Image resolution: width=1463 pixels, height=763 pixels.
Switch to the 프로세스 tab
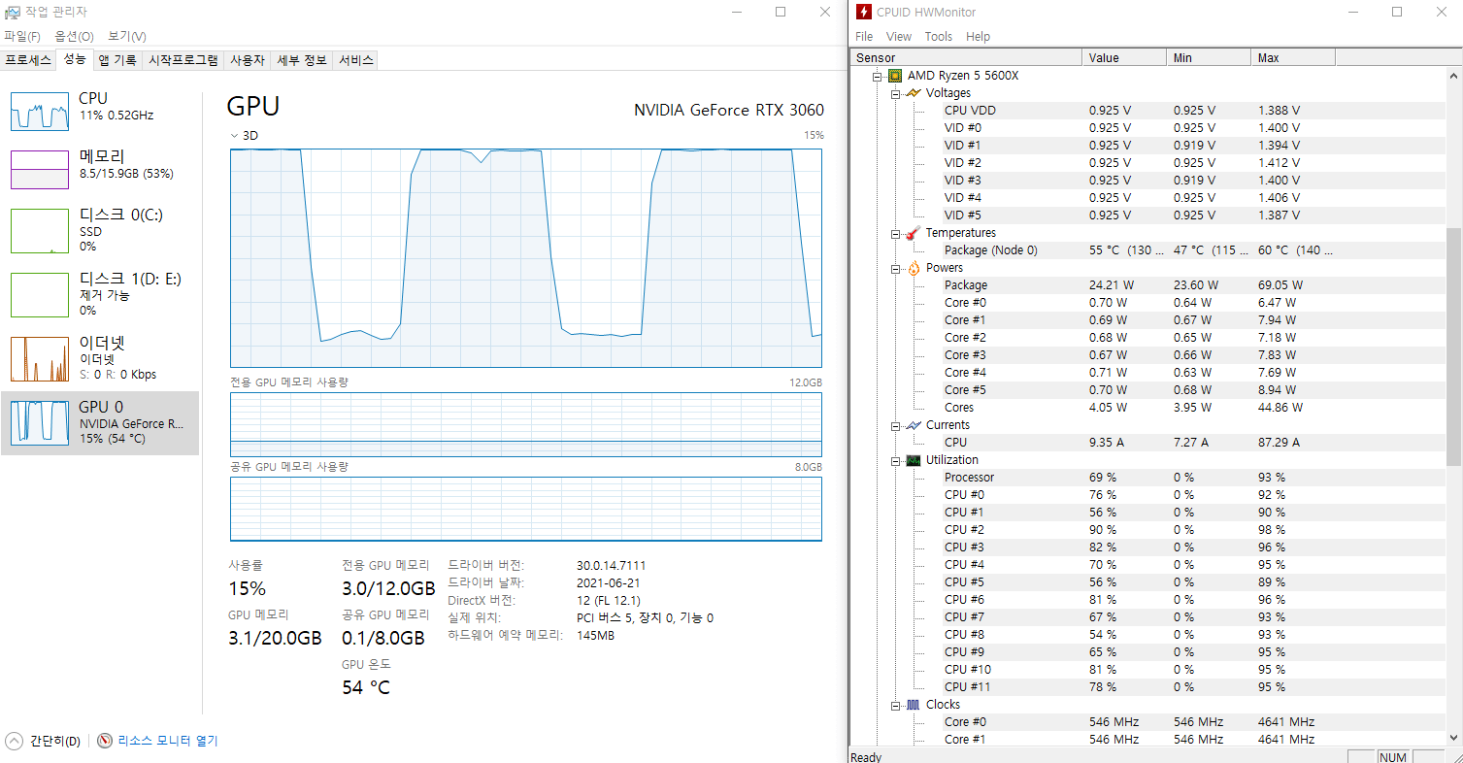[x=28, y=60]
